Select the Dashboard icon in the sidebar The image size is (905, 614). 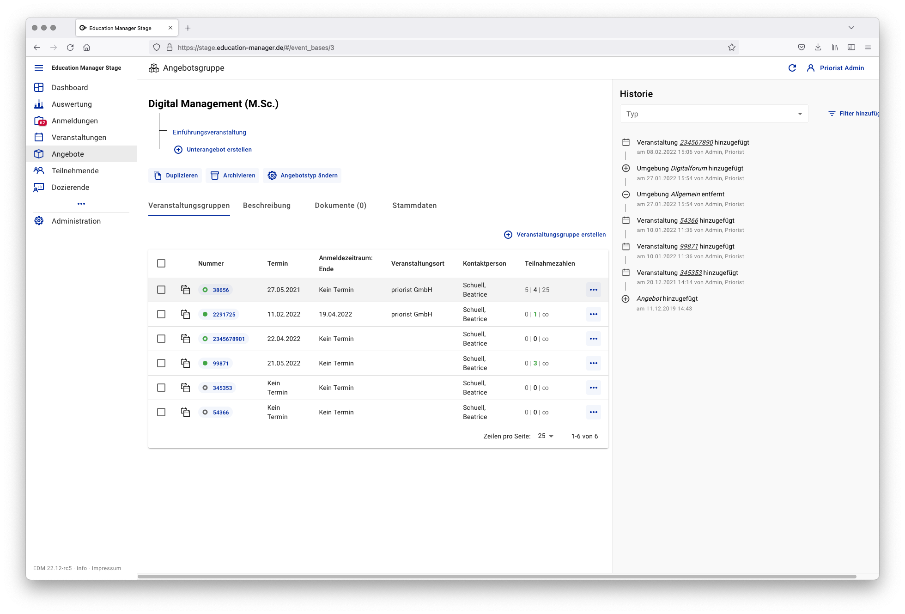pyautogui.click(x=39, y=87)
